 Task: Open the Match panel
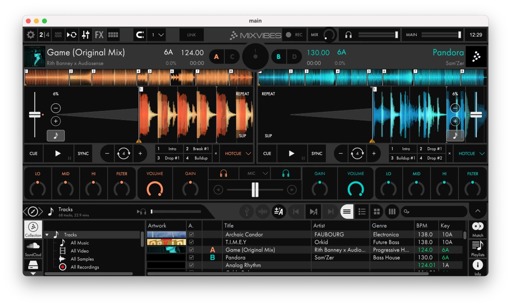click(478, 229)
